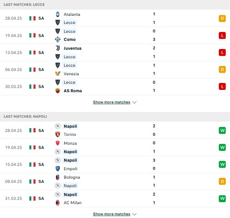Viewport: 230px width, 218px height.
Task: Click the Venezia club crest icon
Action: pyautogui.click(x=57, y=74)
